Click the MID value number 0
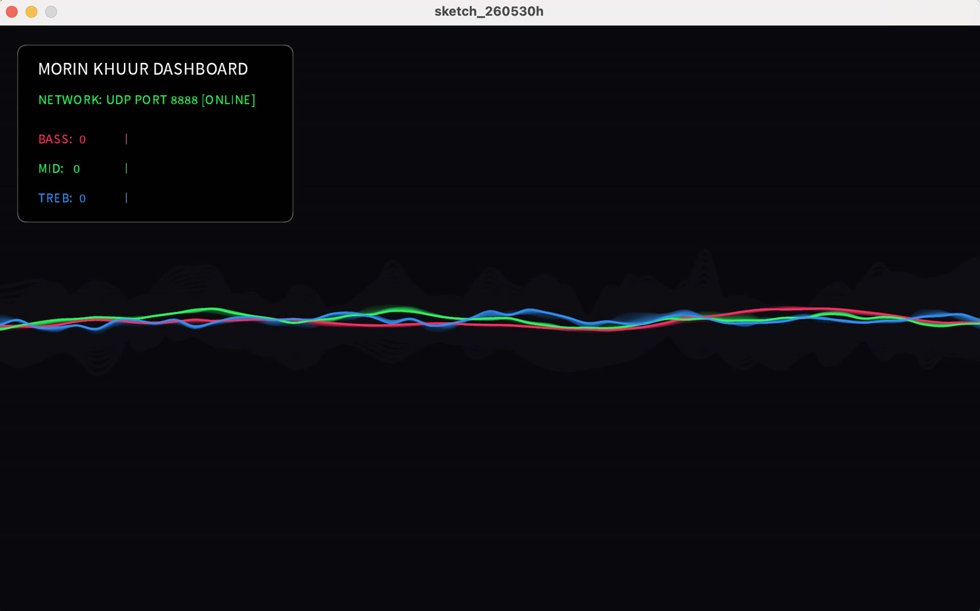The height and width of the screenshot is (611, 980). pyautogui.click(x=77, y=169)
